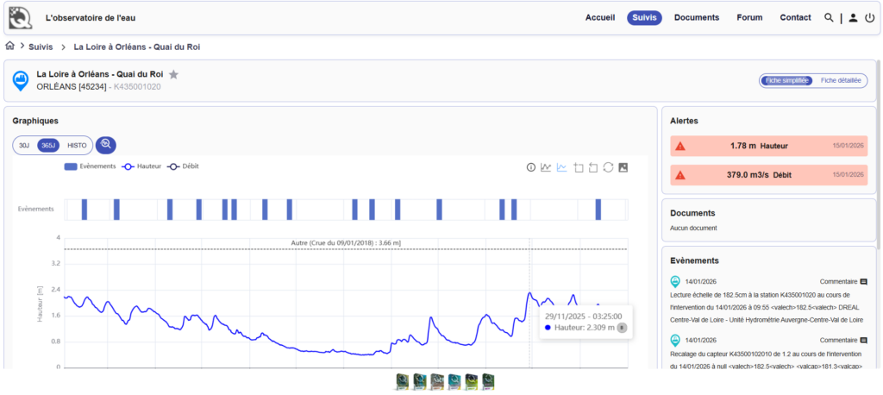Click the blue graph zoom search button

[x=106, y=145]
